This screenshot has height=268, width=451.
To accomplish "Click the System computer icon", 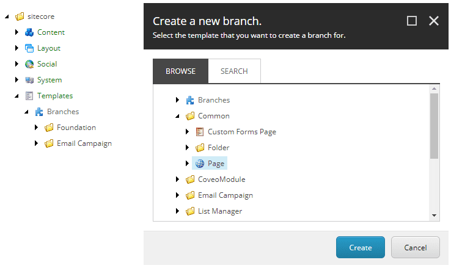I will (x=29, y=80).
